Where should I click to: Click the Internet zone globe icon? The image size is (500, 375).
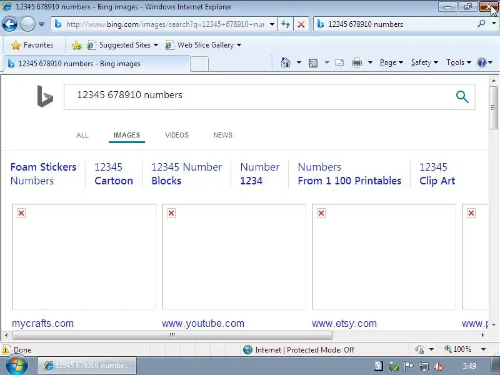click(x=247, y=350)
